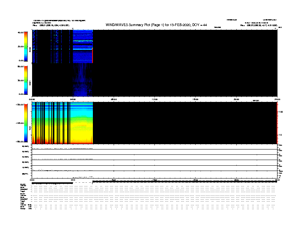Click the TNR heading in bottom status rows
This screenshot has width=299, height=231.
(22, 203)
